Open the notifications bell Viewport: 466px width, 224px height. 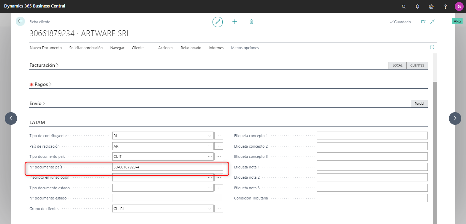click(418, 6)
